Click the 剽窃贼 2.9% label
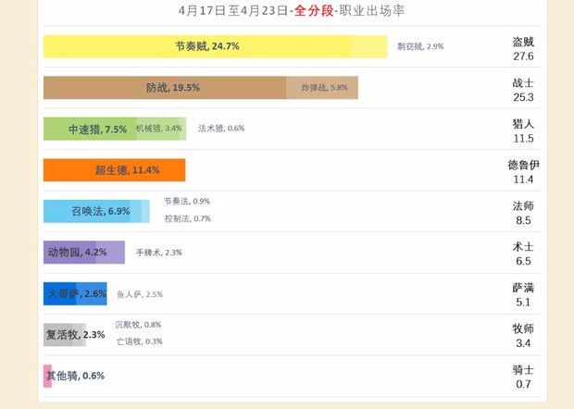 coord(420,46)
